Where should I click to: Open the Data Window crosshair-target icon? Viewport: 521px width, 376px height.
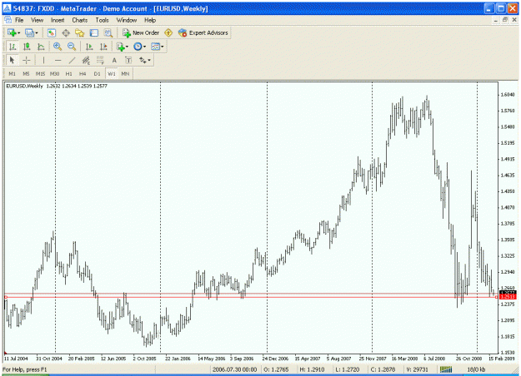66,32
